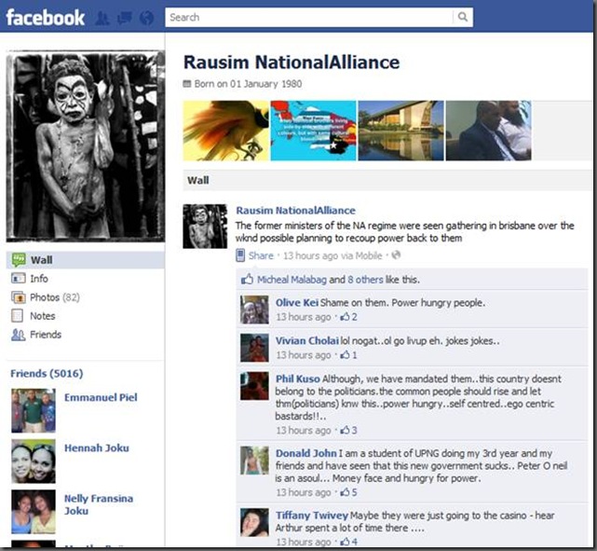Screen dimensions: 597x551
Task: Click Hennah Joku's friend thumbnail
Action: click(34, 461)
